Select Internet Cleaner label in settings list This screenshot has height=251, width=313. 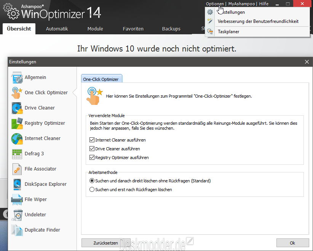tap(43, 138)
